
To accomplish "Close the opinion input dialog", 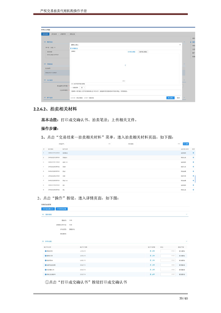I will (x=180, y=45).
